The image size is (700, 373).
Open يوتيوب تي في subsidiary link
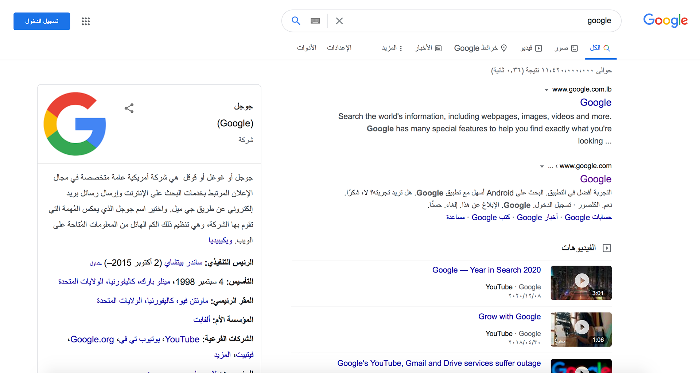tap(140, 340)
